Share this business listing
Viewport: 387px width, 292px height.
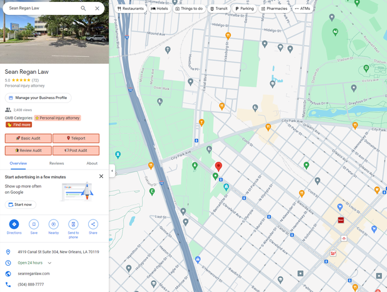[x=93, y=224]
